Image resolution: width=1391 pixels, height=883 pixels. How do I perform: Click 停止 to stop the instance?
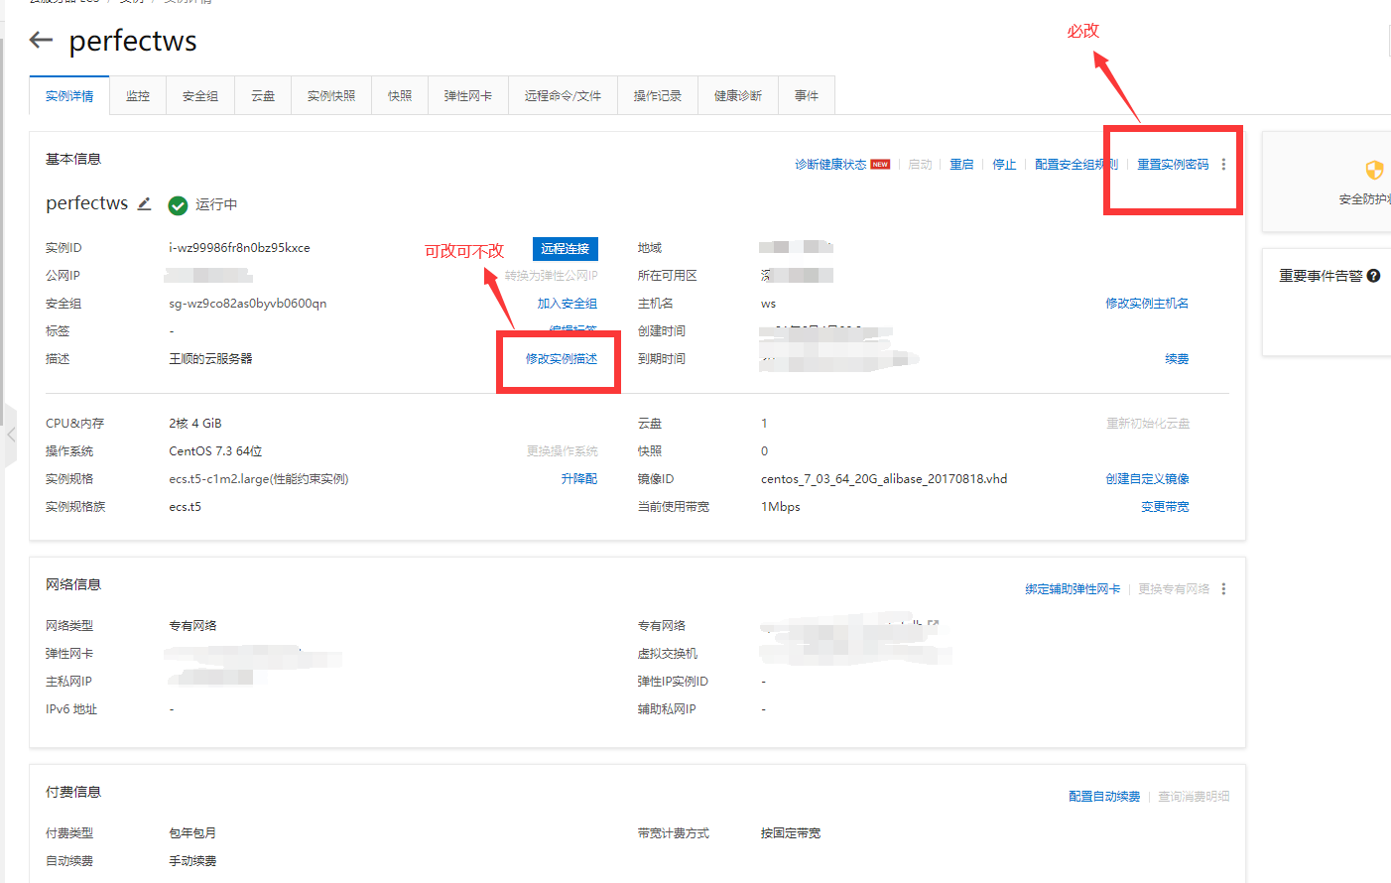click(1004, 165)
